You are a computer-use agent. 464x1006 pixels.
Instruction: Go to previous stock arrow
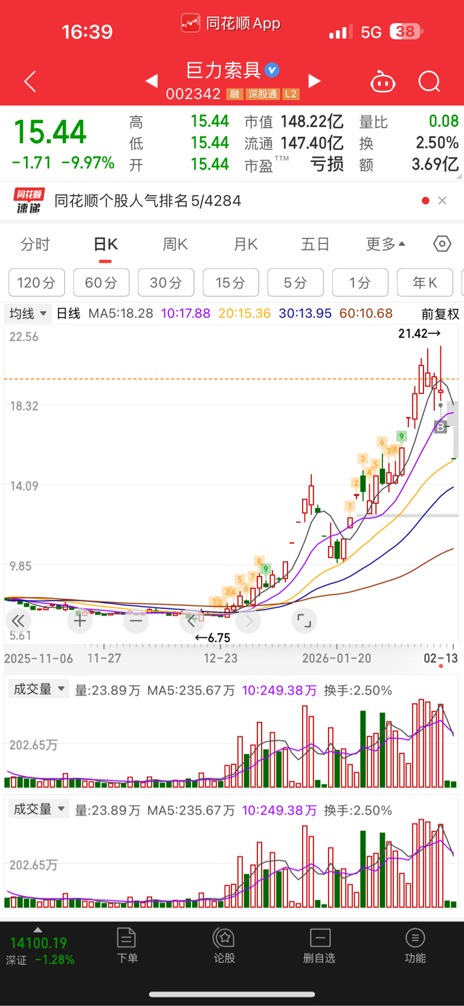[152, 81]
